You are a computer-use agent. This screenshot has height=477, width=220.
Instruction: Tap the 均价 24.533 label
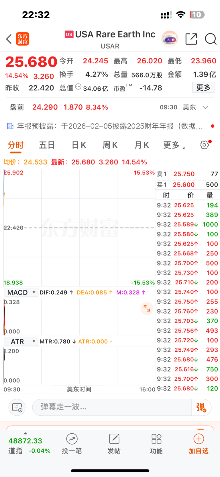[x=25, y=162]
